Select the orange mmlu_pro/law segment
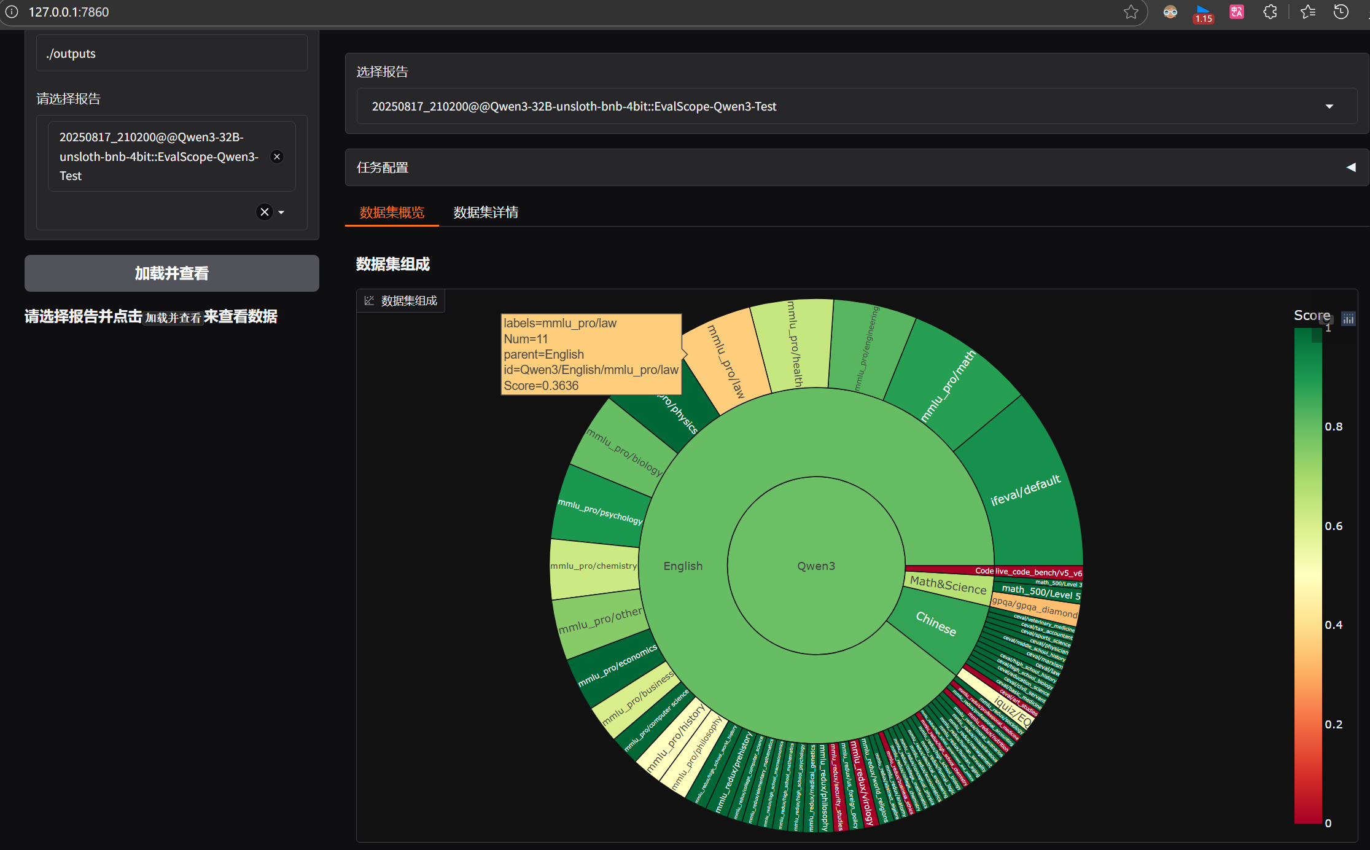 [726, 362]
